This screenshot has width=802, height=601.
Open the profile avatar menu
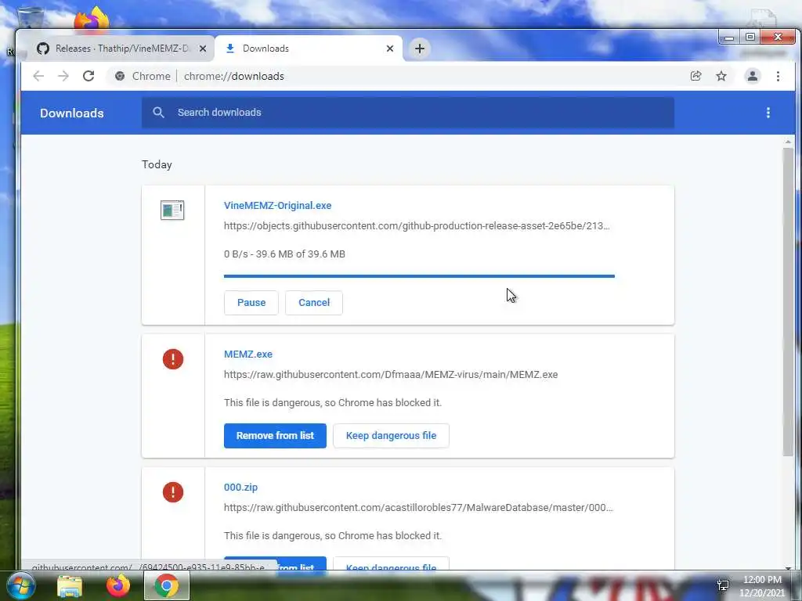[753, 76]
